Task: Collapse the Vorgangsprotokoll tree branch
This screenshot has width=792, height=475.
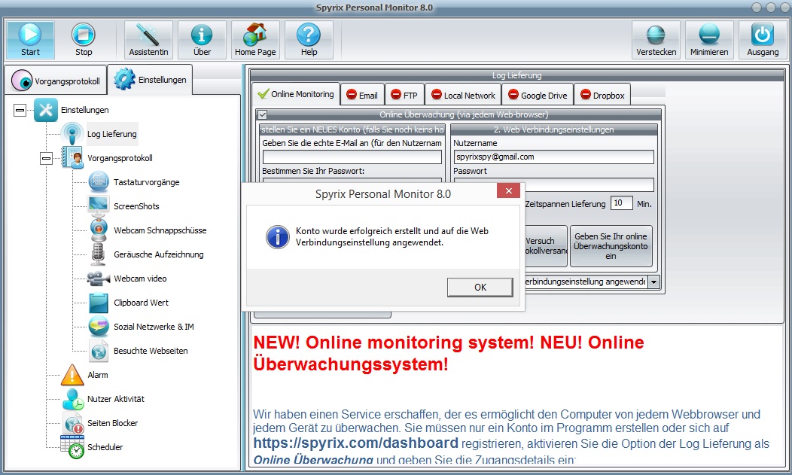Action: [x=46, y=159]
